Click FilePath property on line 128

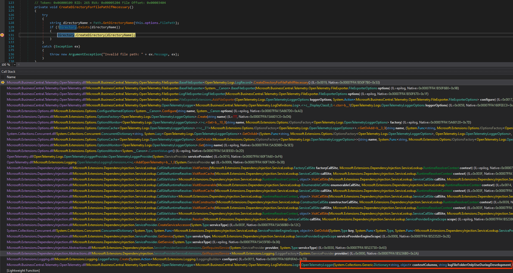pyautogui.click(x=168, y=23)
